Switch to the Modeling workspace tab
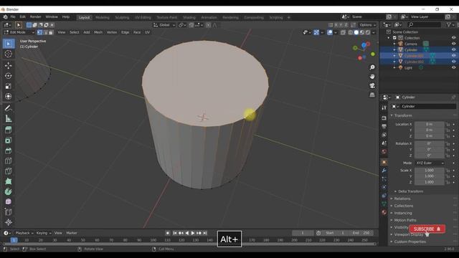The image size is (459, 258). [x=103, y=17]
